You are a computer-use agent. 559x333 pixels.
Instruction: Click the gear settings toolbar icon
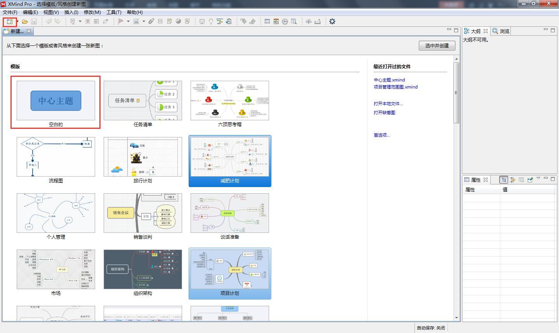click(332, 22)
